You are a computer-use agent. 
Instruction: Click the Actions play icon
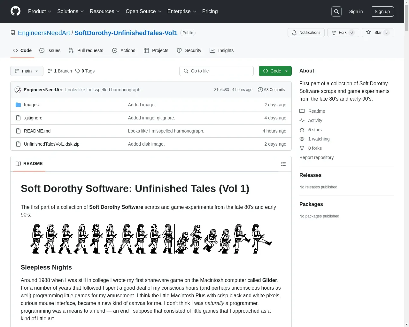[115, 50]
